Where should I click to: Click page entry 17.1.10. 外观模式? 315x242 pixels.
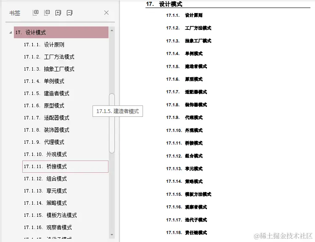[x=184, y=130]
